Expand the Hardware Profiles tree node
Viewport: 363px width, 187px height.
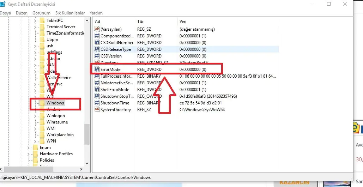point(28,154)
